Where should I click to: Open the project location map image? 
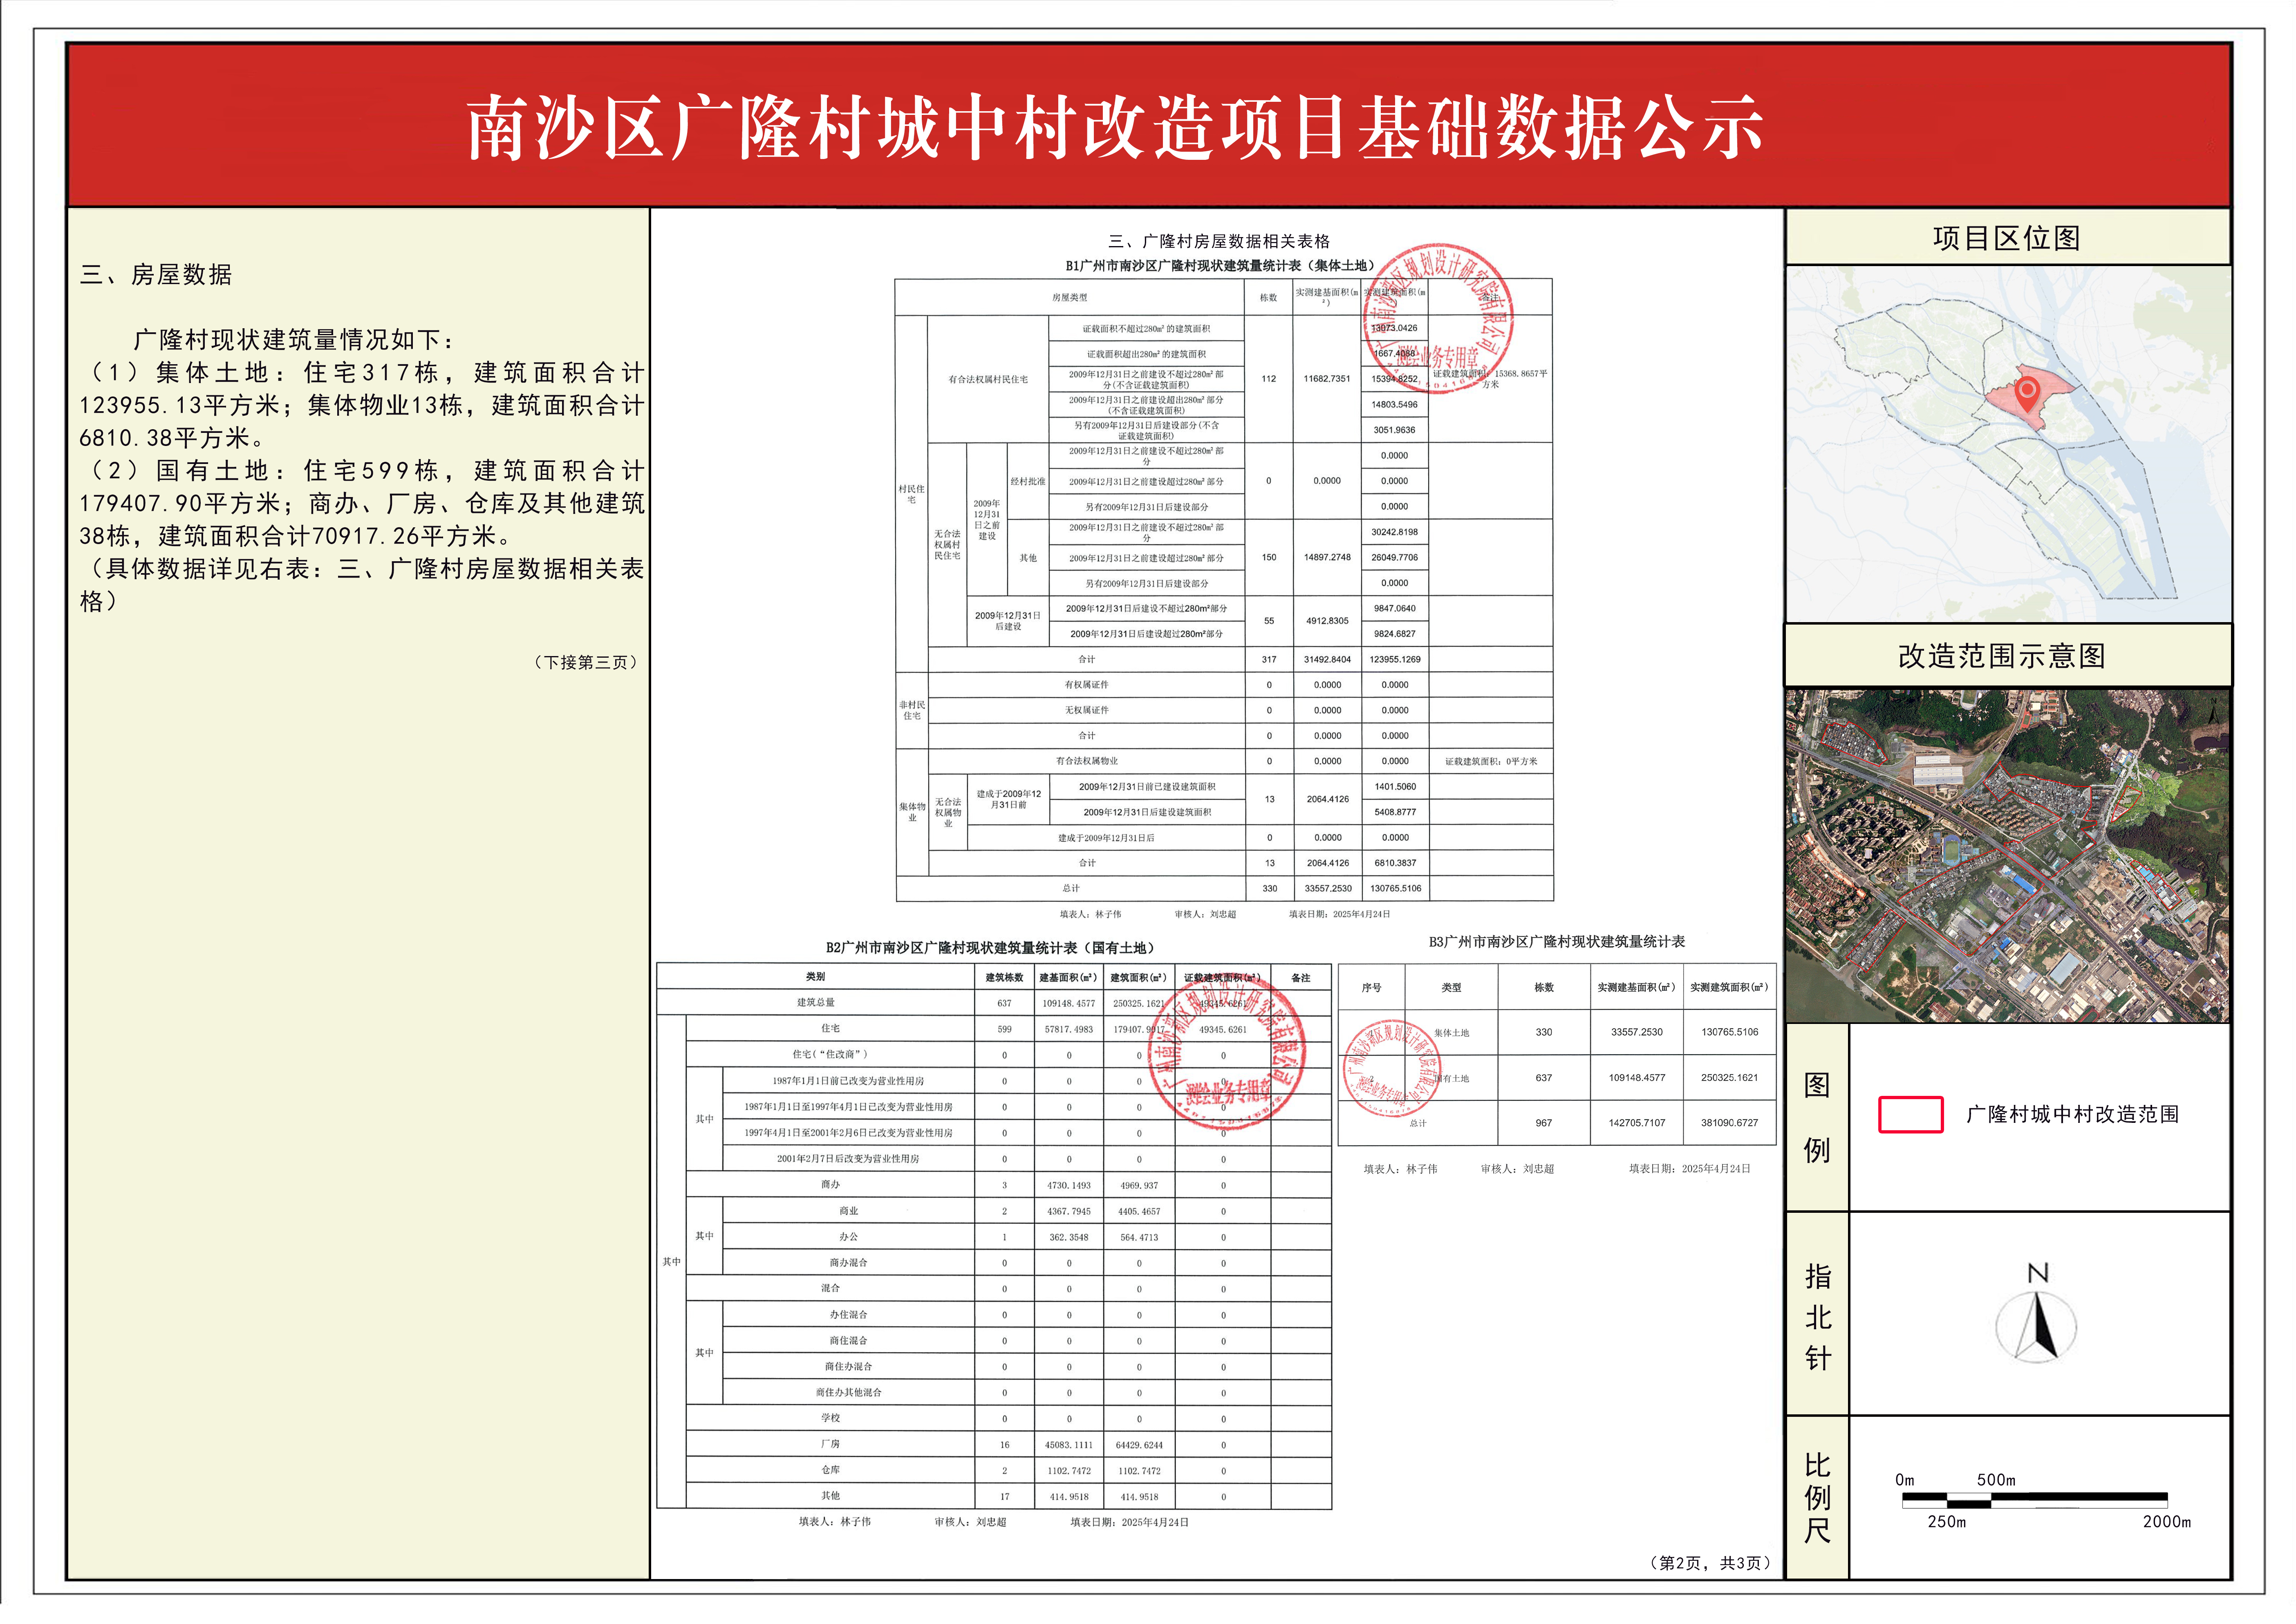point(2008,444)
